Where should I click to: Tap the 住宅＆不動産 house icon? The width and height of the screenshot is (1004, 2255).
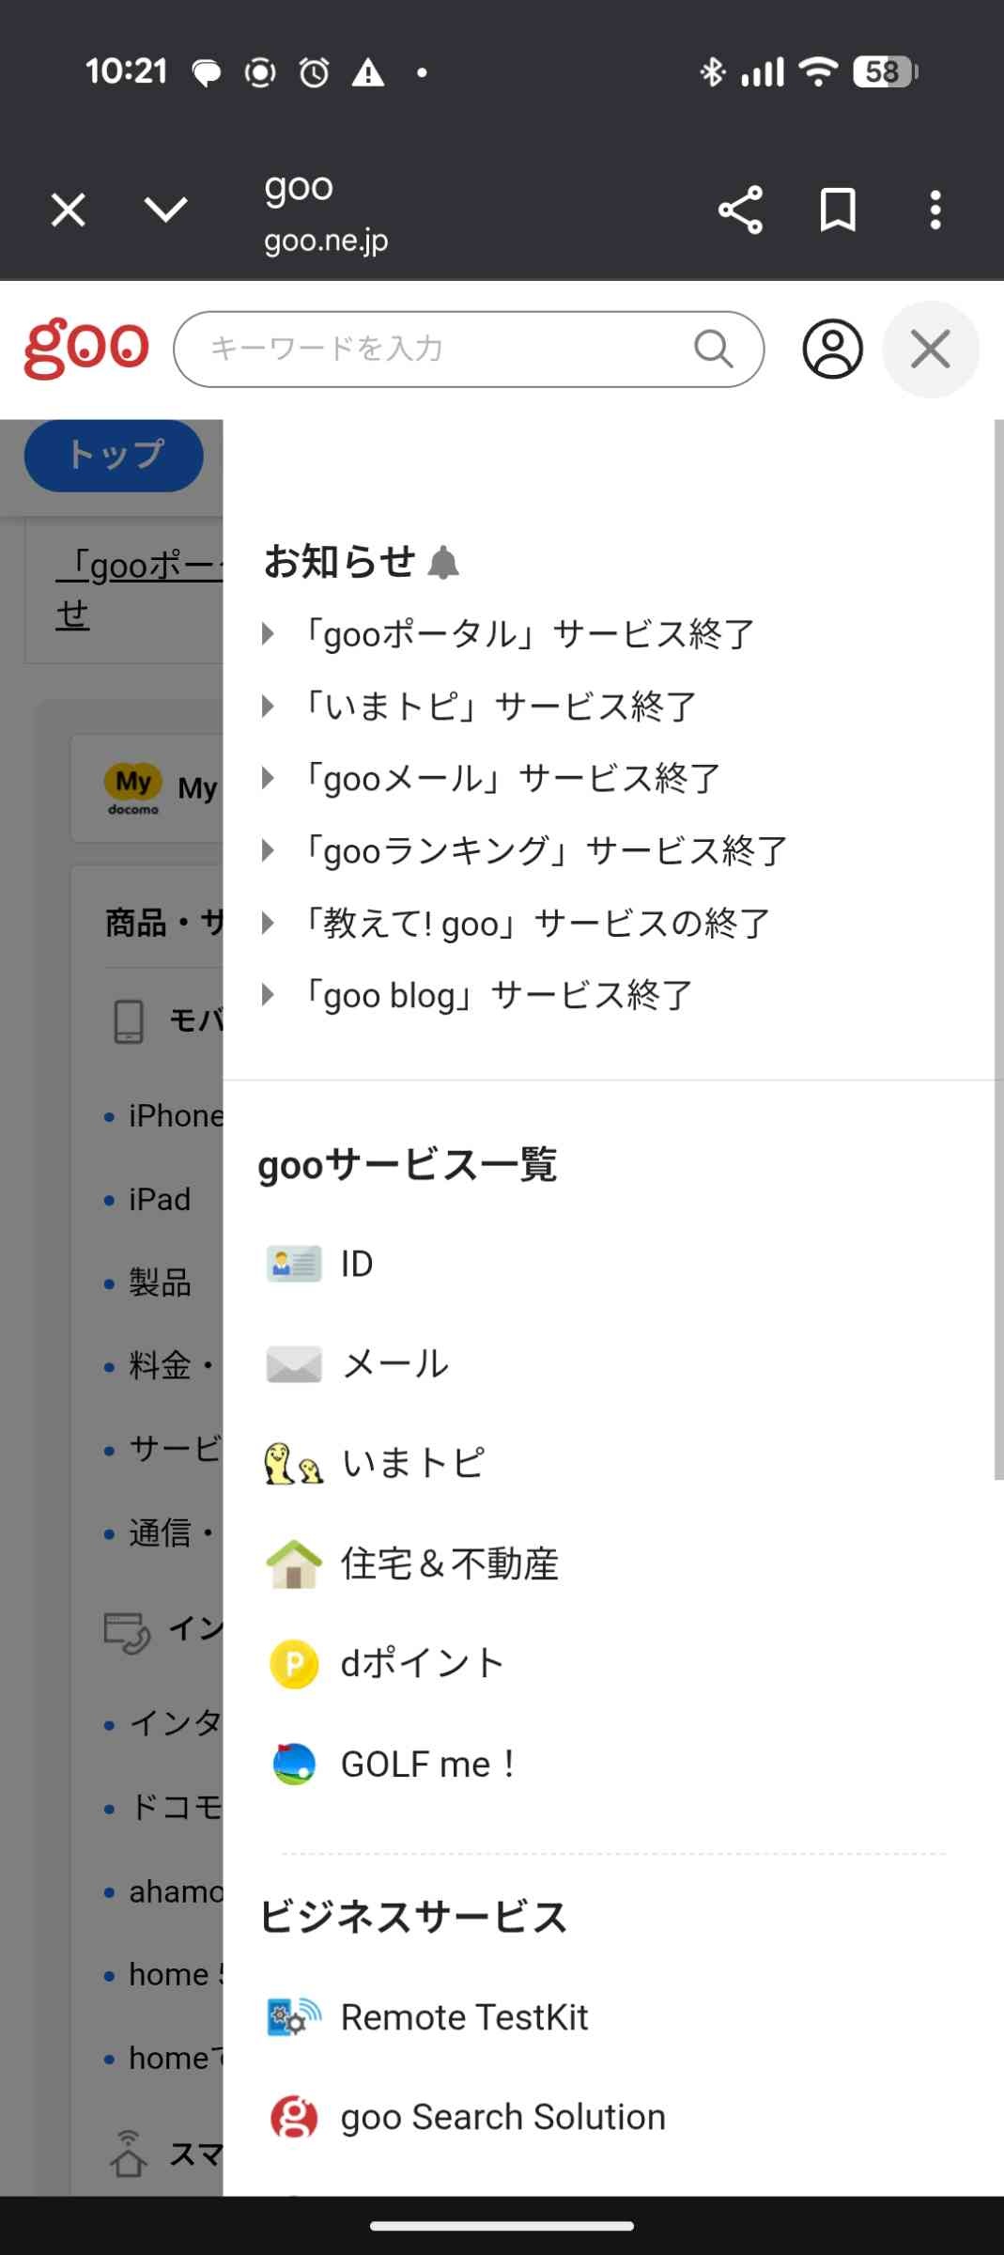[294, 1563]
